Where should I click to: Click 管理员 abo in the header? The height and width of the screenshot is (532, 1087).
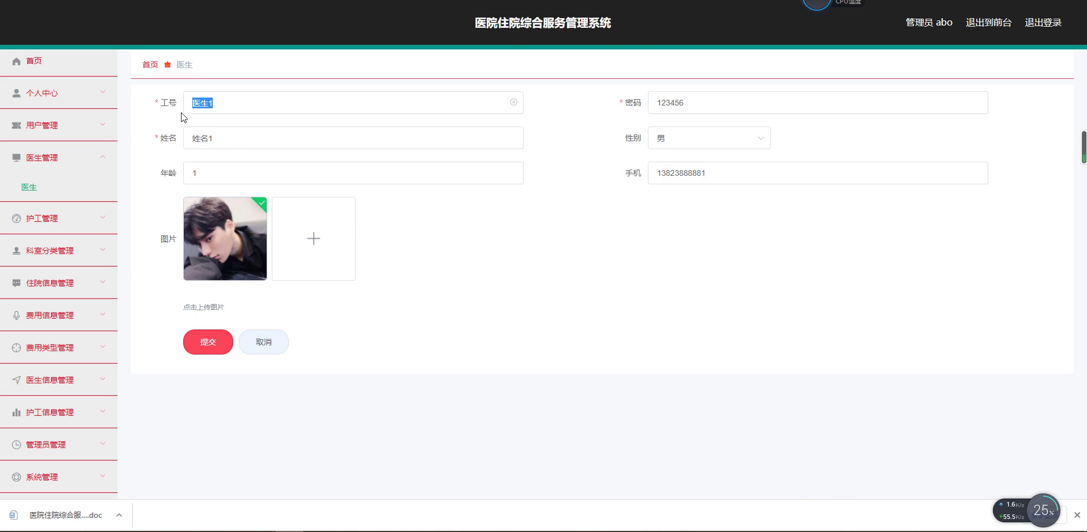(x=929, y=23)
